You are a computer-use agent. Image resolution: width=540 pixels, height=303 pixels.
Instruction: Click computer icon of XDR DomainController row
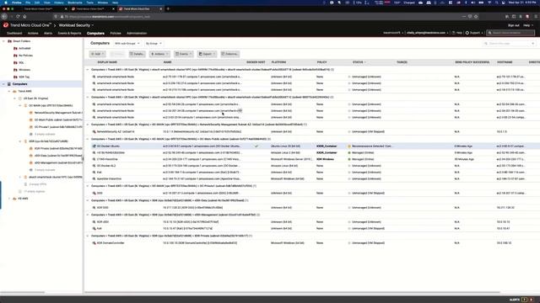[94, 243]
